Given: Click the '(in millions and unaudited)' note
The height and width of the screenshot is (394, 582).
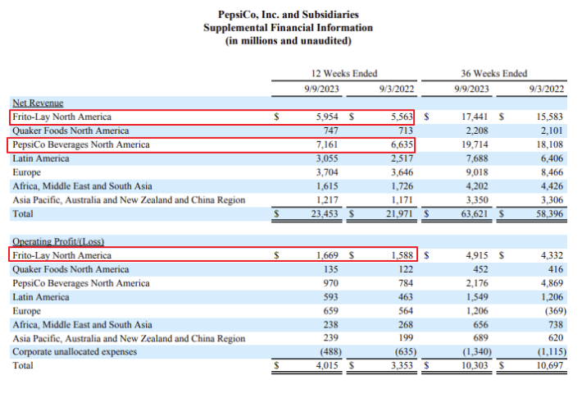Looking at the screenshot, I should (x=288, y=40).
